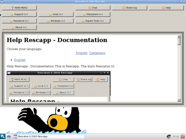Click the 'This is Rescapp' description paragraph
This screenshot has height=139, width=186.
click(61, 66)
